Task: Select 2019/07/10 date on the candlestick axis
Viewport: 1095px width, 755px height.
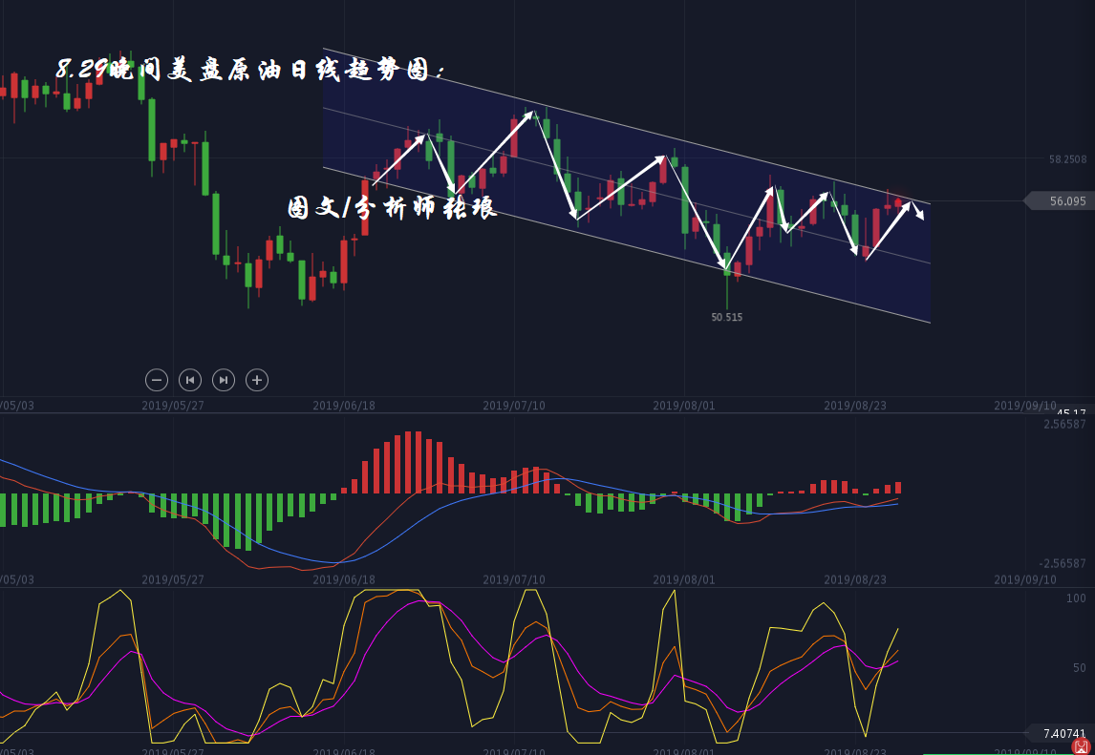Action: click(514, 406)
